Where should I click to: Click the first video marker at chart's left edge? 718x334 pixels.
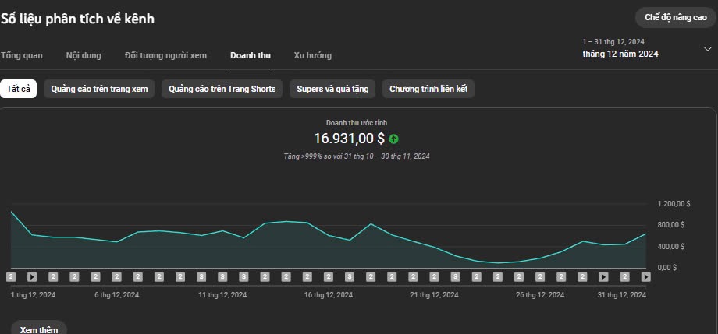tap(11, 276)
